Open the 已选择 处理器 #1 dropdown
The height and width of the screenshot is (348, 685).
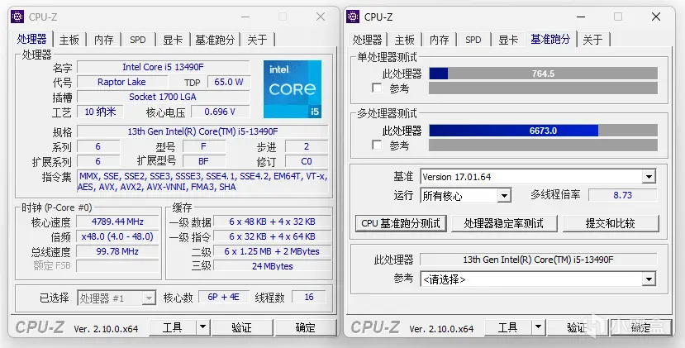(149, 298)
